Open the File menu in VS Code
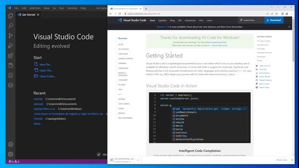The height and width of the screenshot is (168, 299). tap(16, 8)
